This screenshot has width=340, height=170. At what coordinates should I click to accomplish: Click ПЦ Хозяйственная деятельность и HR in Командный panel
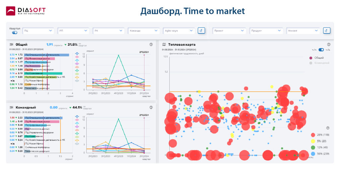37,140
